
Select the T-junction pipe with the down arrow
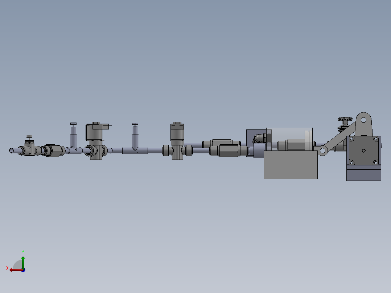point(135,150)
